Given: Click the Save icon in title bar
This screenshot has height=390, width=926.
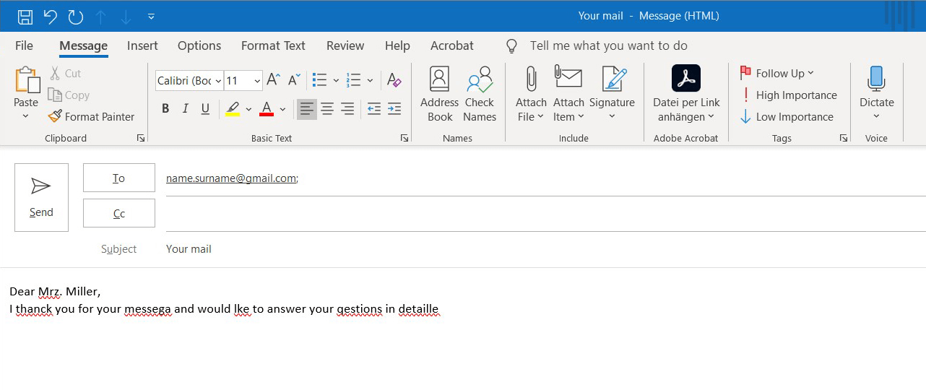Looking at the screenshot, I should click(25, 16).
